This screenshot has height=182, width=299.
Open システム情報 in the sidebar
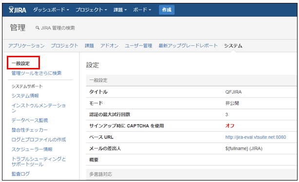coord(25,96)
